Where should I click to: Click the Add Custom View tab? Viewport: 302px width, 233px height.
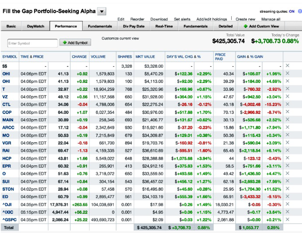tap(261, 26)
